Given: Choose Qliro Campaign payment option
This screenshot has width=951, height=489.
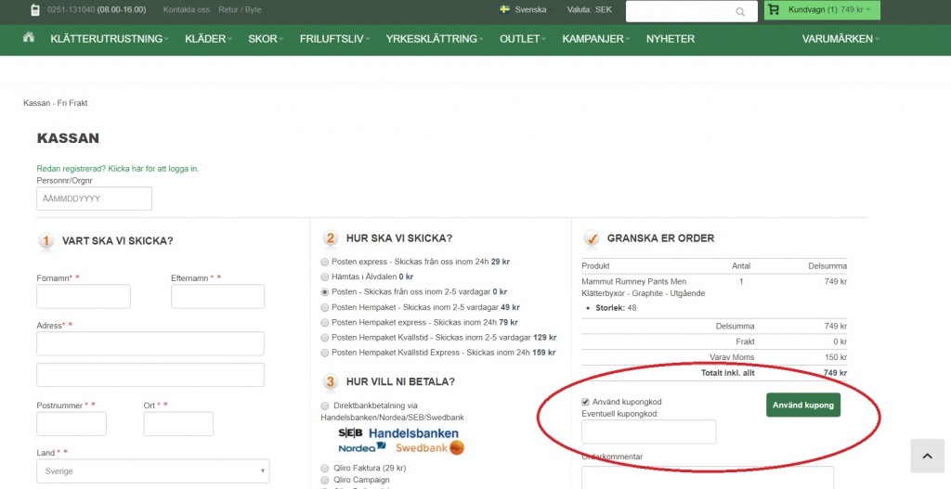Looking at the screenshot, I should 325,480.
